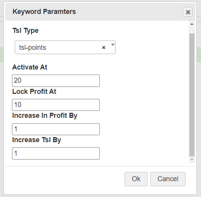
Task: Click the Activate At label
Action: pyautogui.click(x=30, y=67)
